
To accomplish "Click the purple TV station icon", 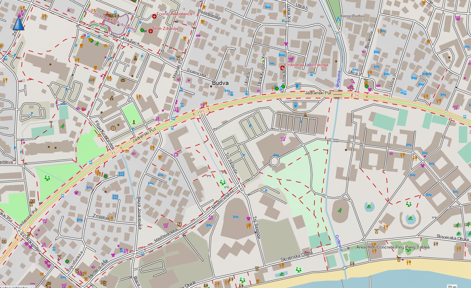I will click(176, 155).
